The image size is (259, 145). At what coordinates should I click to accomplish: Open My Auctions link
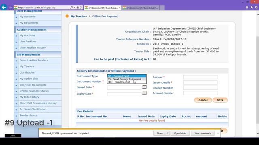tap(27, 35)
